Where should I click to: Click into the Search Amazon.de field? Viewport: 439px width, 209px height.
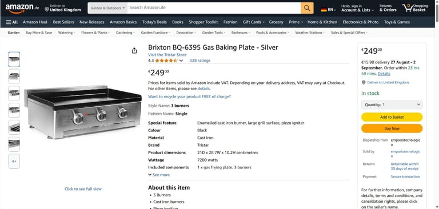coord(214,8)
